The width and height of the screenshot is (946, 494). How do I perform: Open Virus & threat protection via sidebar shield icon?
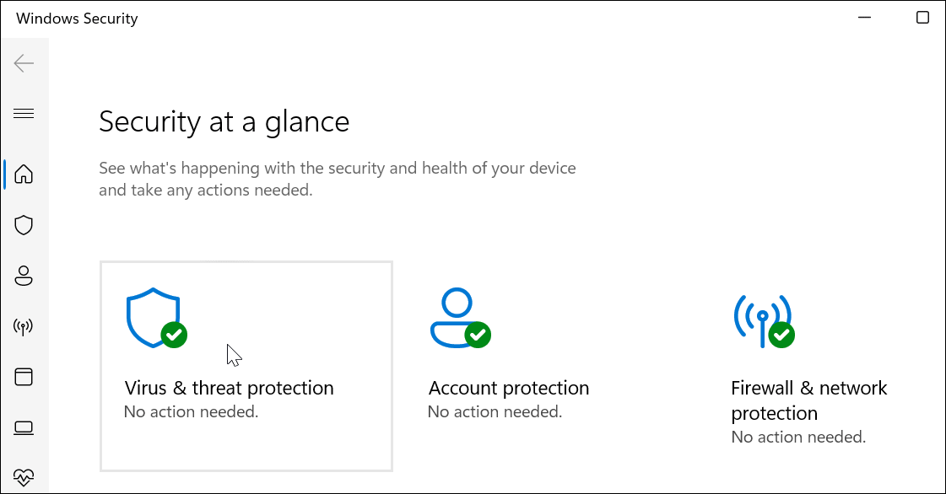tap(24, 225)
